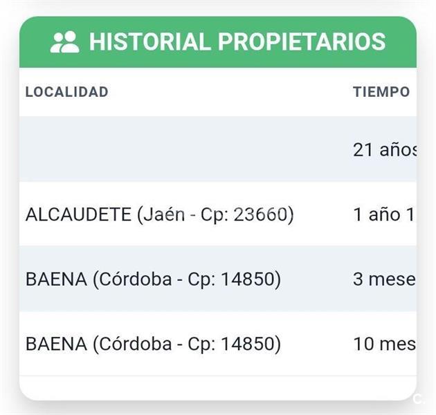Screen dimensions: 436x415
Task: Select the ALCAUDETE (Jaén - Cp: 23660) row
Action: pos(218,214)
